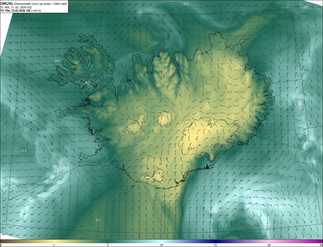Click the 'UWC/IG:' source label

pos(7,3)
